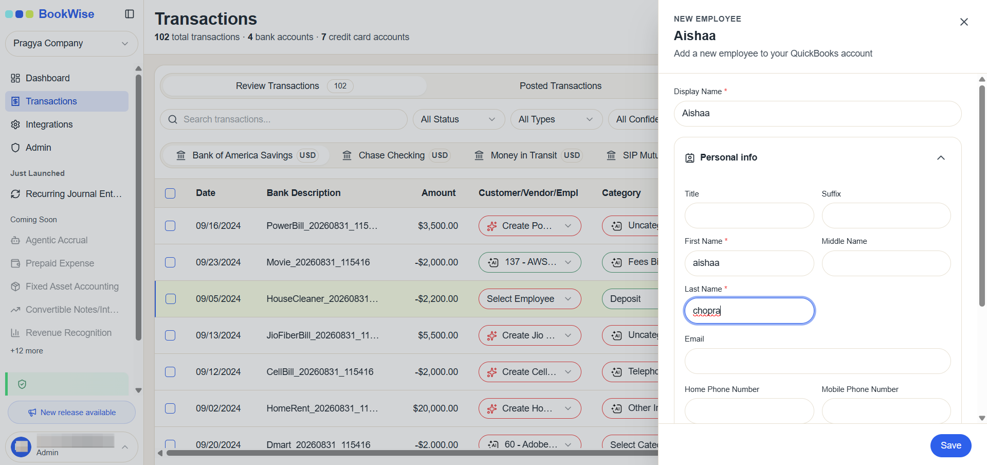Check the Movie transaction row checkbox

170,262
